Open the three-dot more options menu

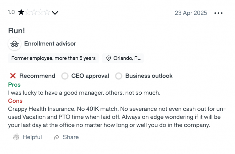tap(218, 13)
